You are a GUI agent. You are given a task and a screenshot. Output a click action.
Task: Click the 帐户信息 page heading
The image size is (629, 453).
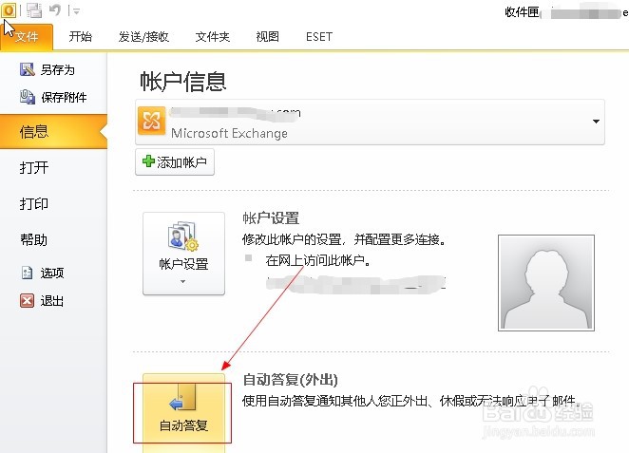coord(183,82)
